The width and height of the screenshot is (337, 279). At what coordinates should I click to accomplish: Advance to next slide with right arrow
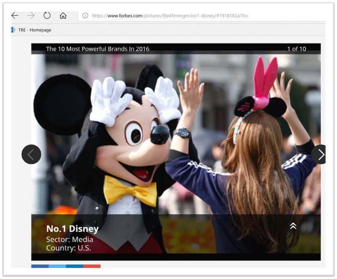click(x=319, y=154)
